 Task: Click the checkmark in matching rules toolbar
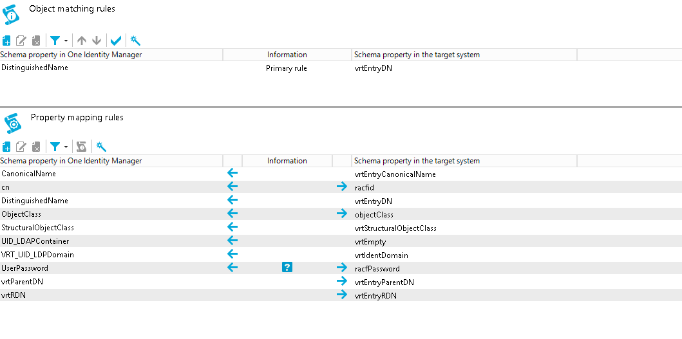[x=116, y=41]
